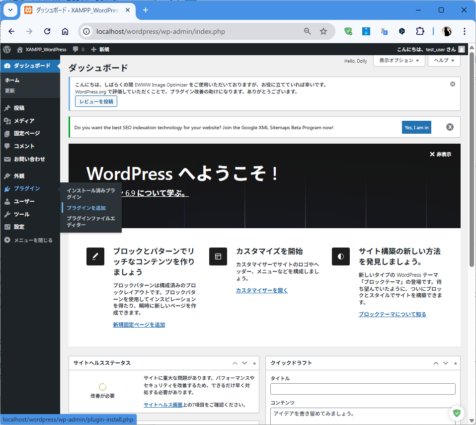Dismiss the EWWW Image Optimizer notice
Screen dimensions: 476x425
[452, 84]
